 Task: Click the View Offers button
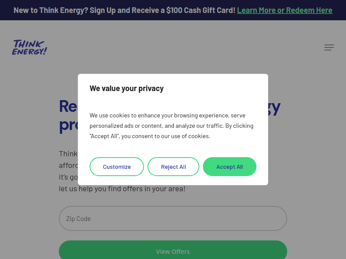point(173,251)
